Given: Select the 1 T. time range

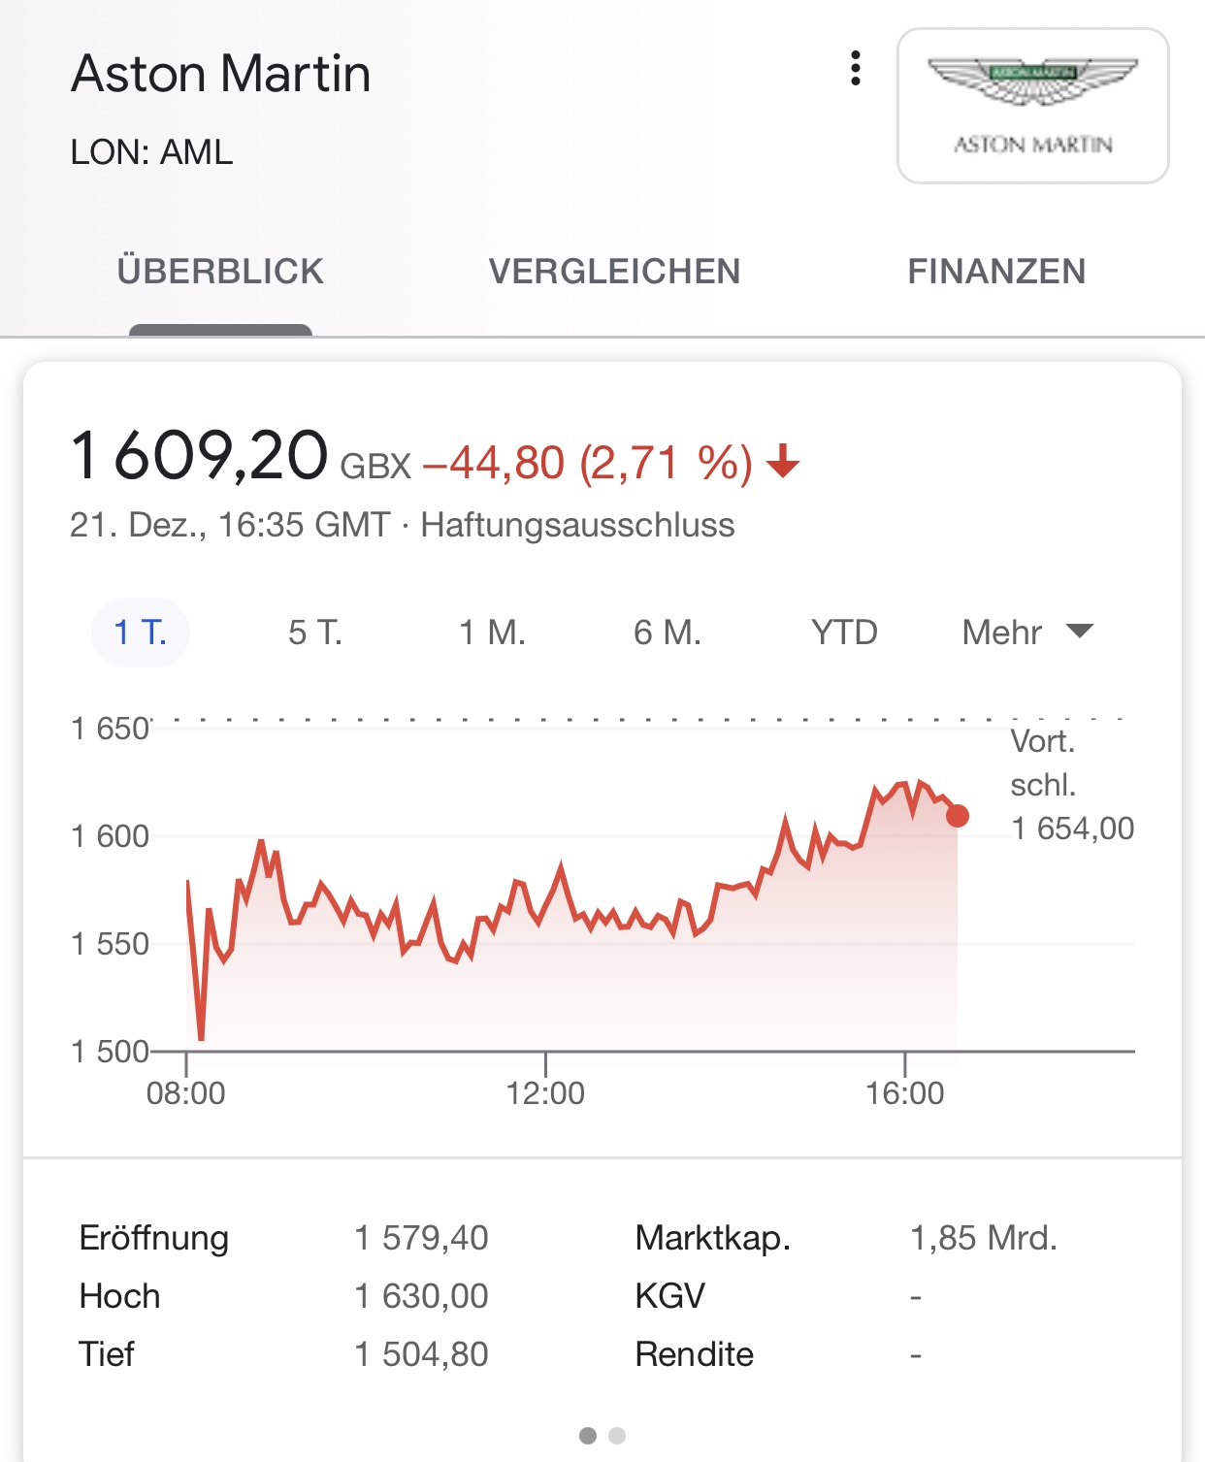Looking at the screenshot, I should pos(141,633).
